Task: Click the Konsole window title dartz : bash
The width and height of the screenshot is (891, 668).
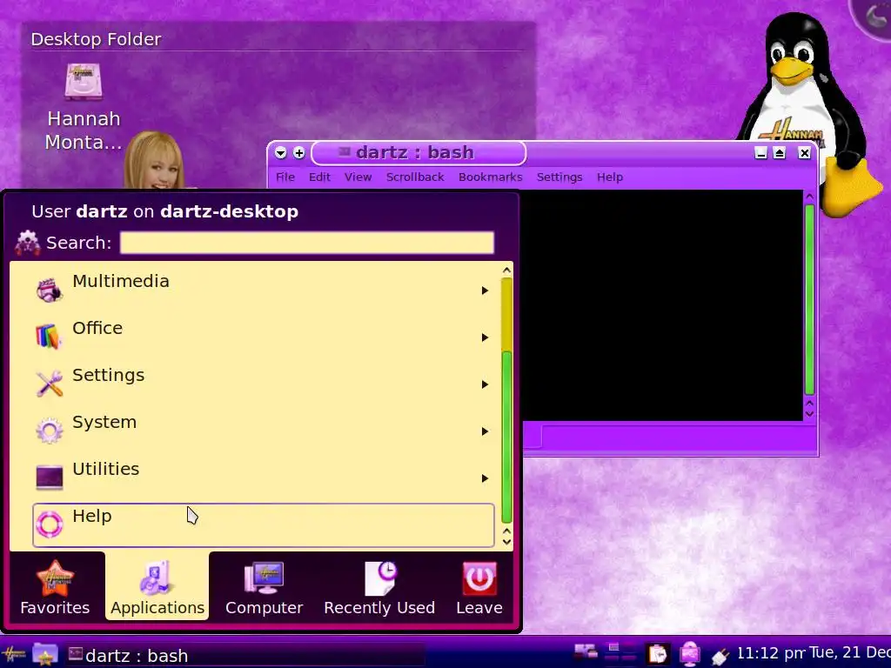Action: [415, 152]
